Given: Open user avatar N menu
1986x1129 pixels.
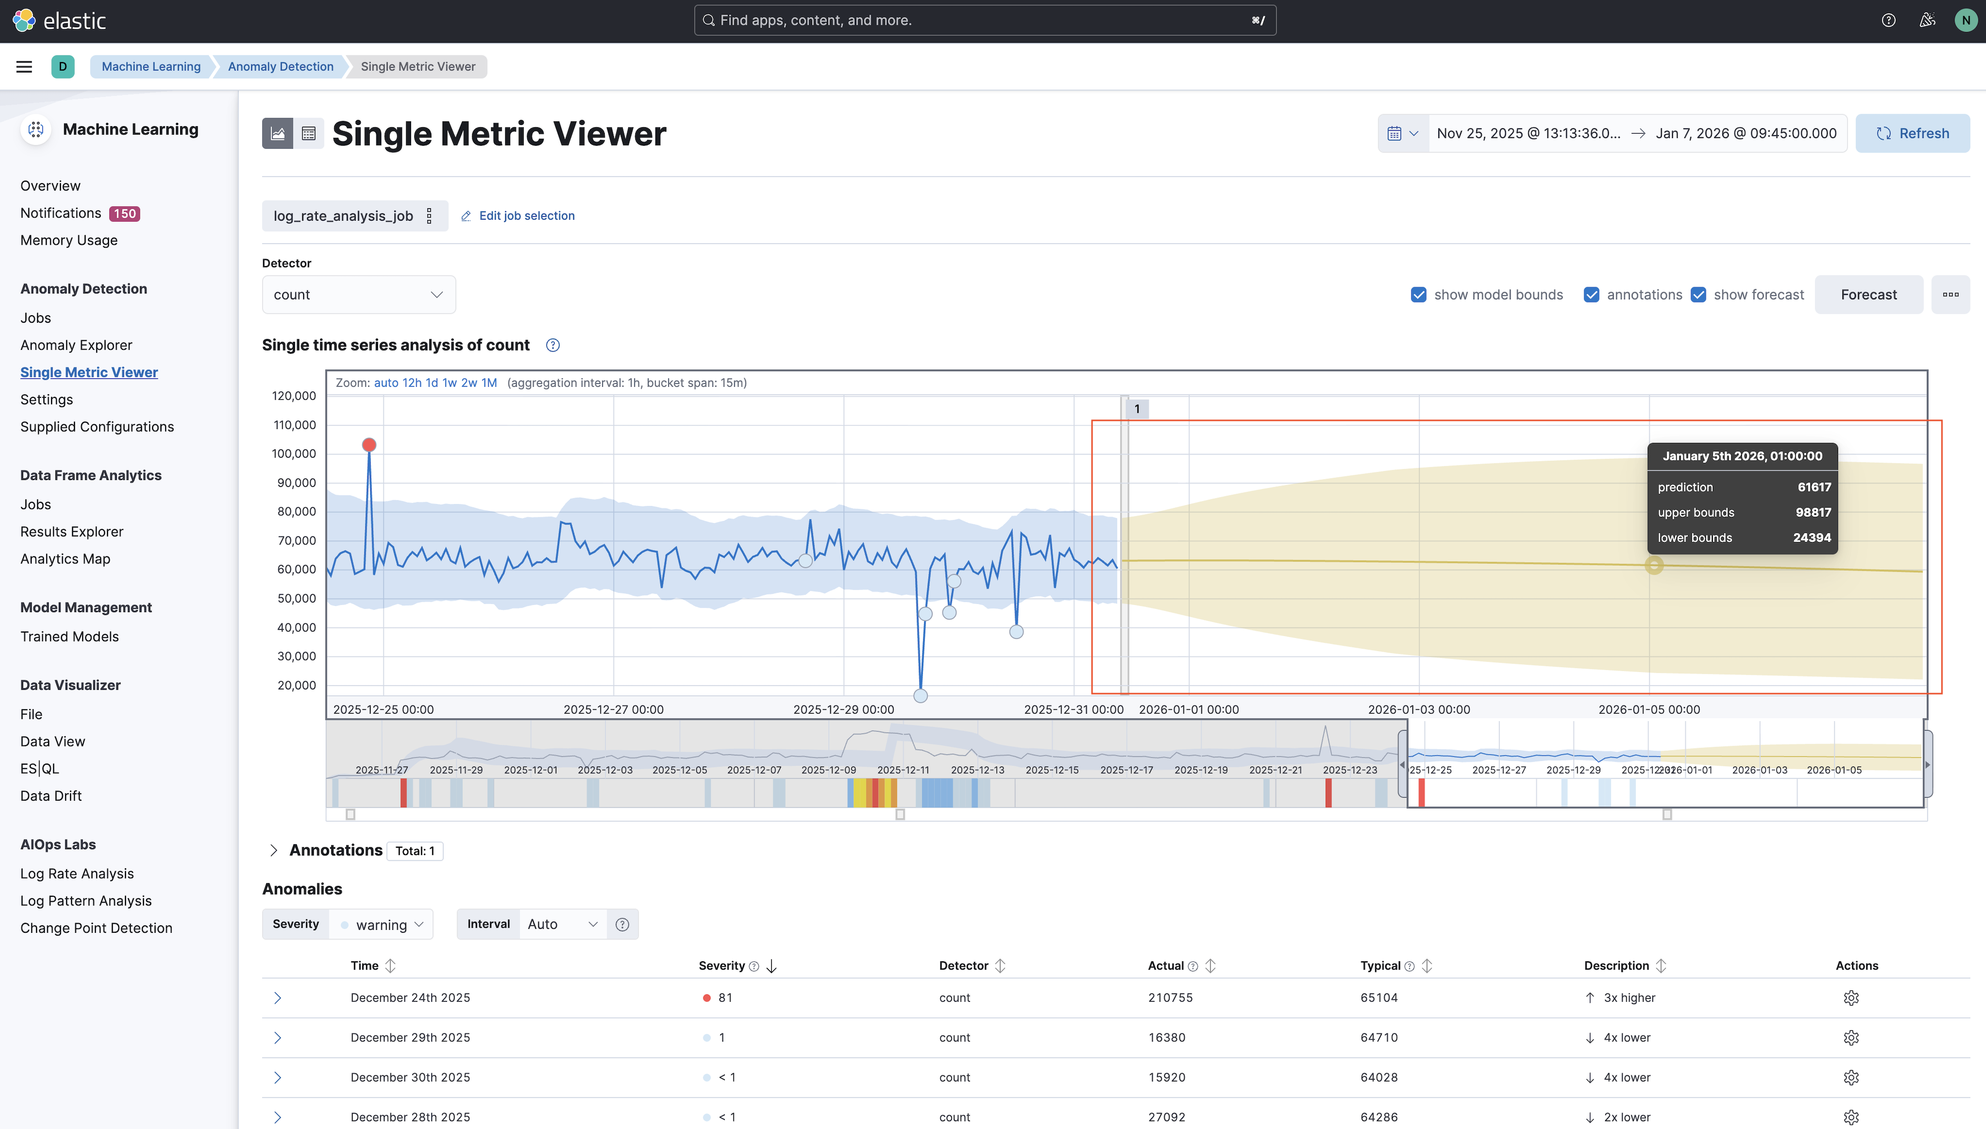Looking at the screenshot, I should point(1965,20).
